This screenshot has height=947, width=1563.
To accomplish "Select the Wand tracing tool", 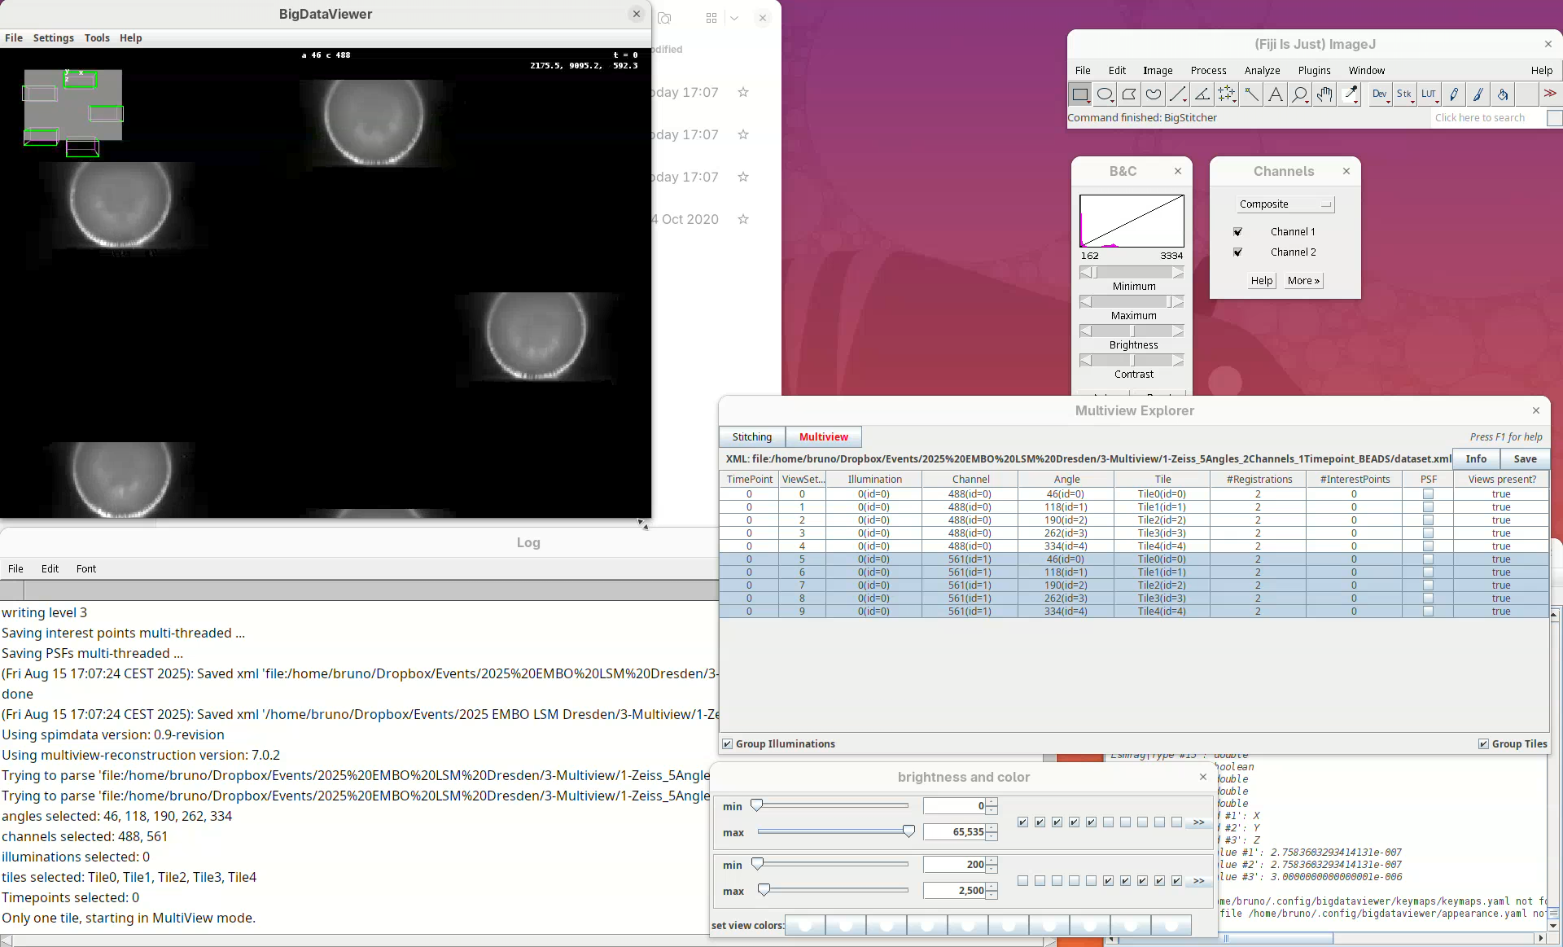I will point(1251,94).
